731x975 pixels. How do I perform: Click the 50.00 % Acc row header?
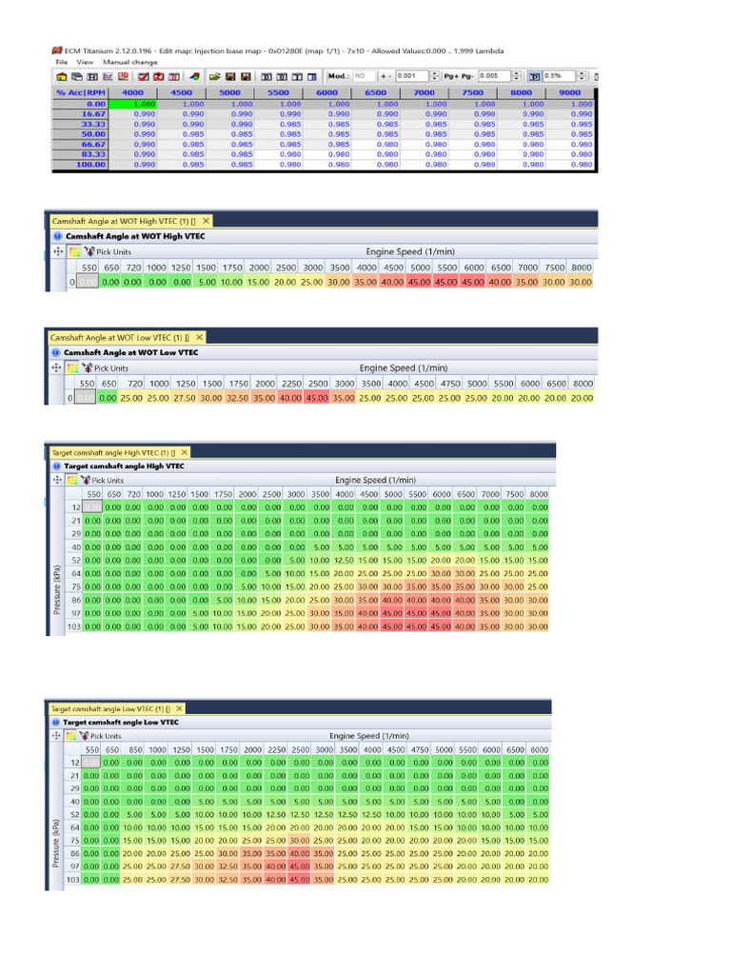(80, 133)
